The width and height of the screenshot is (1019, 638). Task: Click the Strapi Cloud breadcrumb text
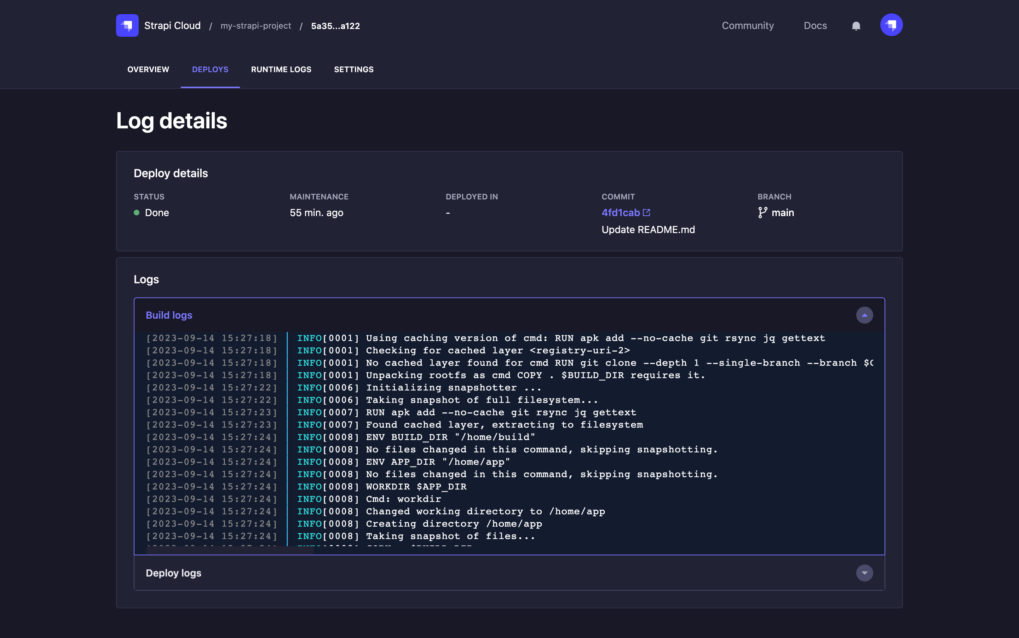[x=172, y=26]
